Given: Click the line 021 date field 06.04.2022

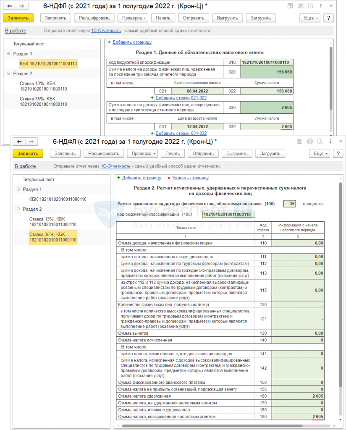Looking at the screenshot, I should coord(197,91).
